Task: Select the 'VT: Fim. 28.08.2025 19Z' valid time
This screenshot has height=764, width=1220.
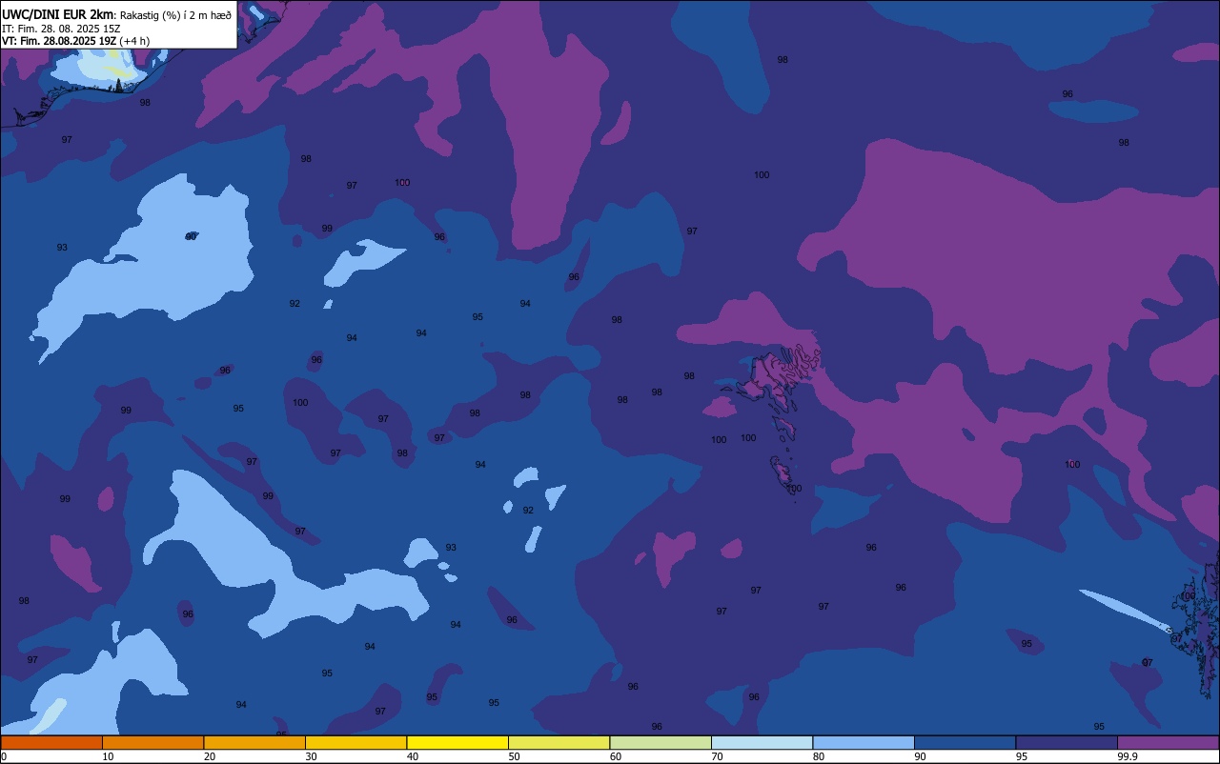Action: pos(59,41)
